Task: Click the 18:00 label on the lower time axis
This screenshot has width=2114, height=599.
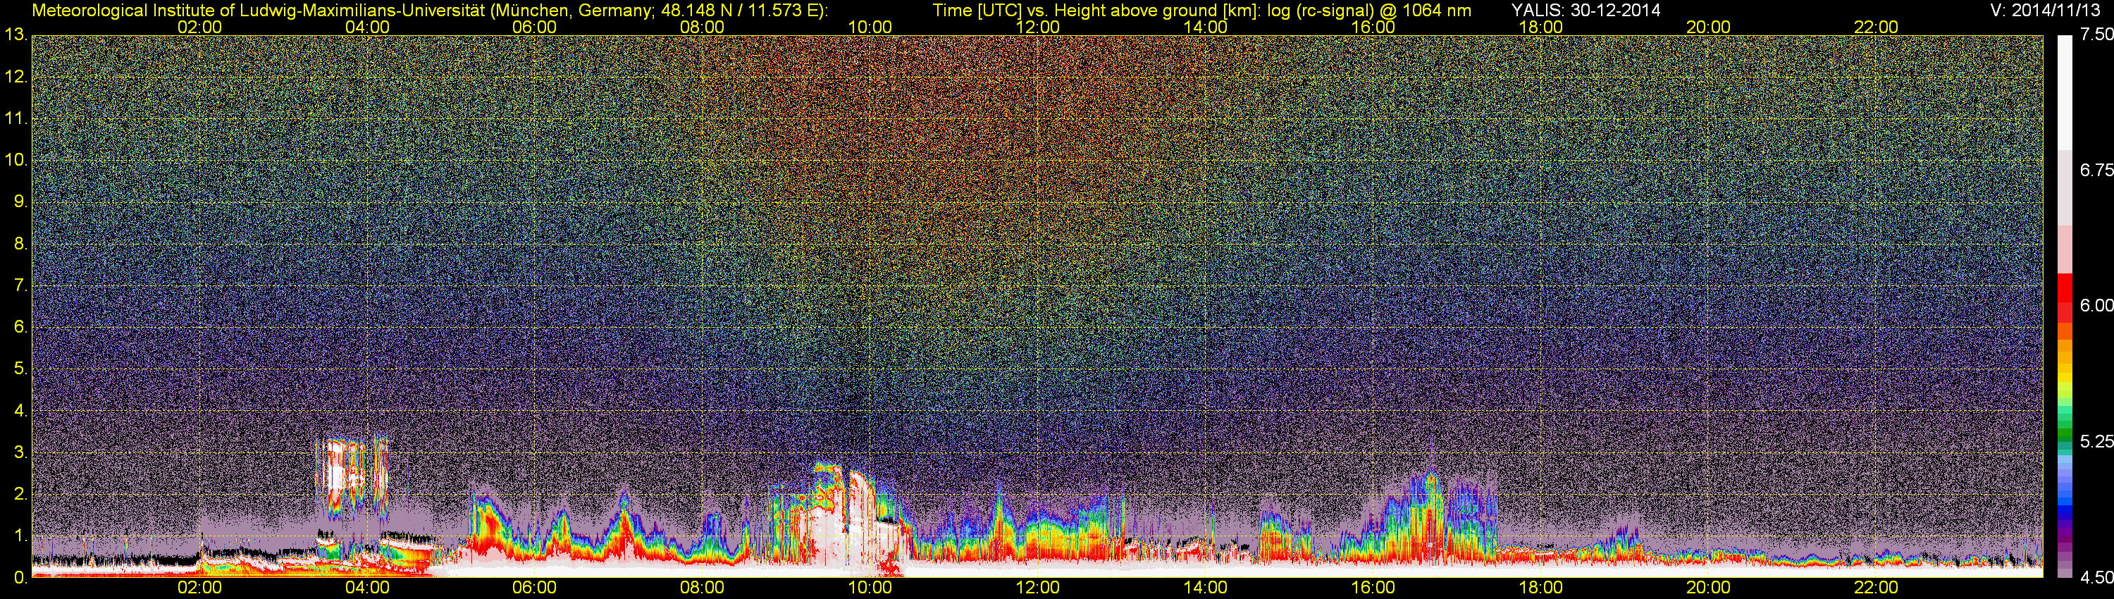Action: (1541, 588)
